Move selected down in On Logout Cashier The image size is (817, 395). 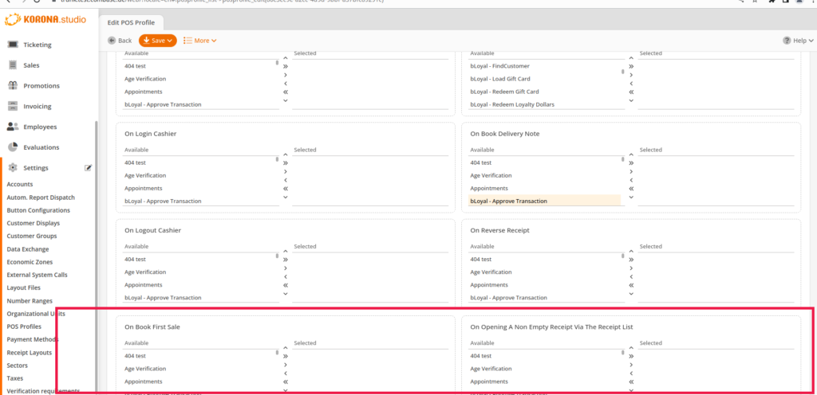pos(286,294)
